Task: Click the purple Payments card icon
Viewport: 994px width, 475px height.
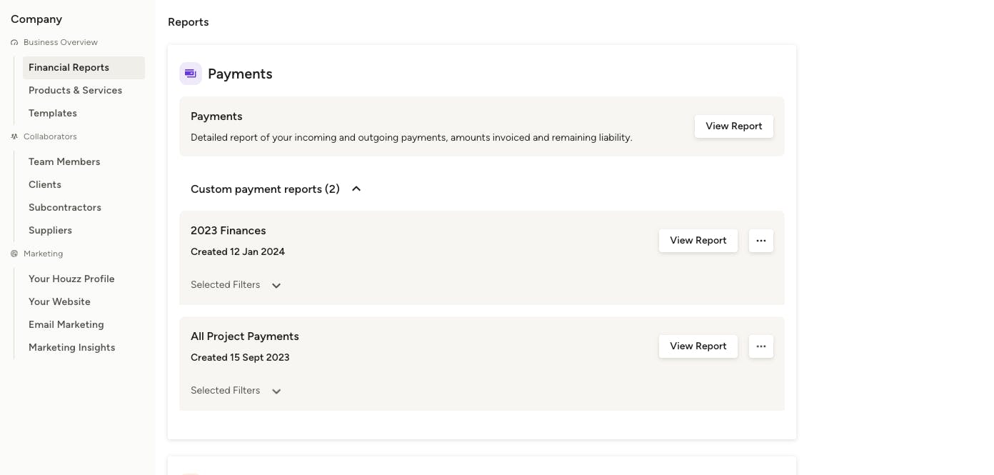Action: tap(191, 74)
